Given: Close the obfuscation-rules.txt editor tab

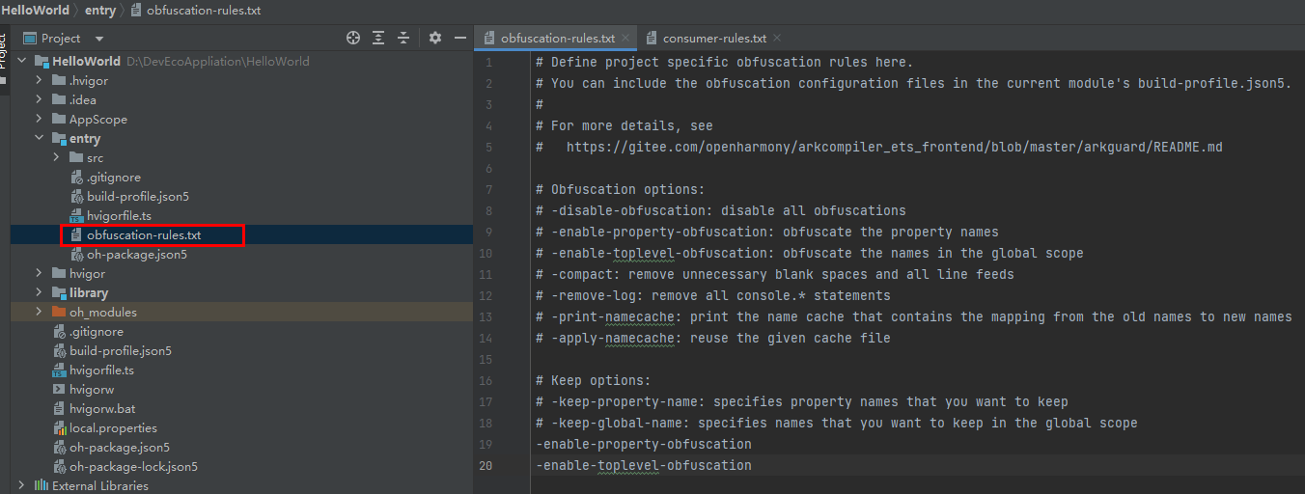Looking at the screenshot, I should (625, 39).
